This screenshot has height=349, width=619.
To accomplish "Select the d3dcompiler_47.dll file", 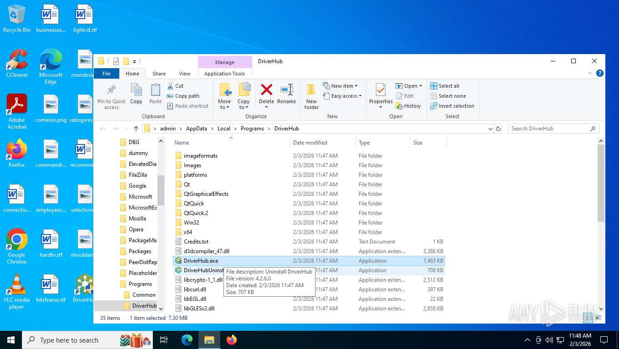I will tap(207, 251).
